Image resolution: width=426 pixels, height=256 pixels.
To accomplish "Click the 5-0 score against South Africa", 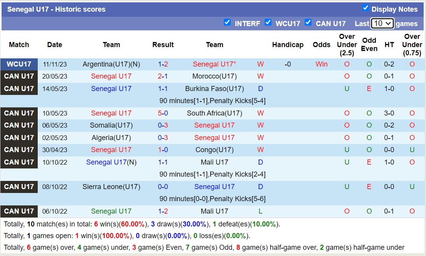I will pyautogui.click(x=163, y=113).
